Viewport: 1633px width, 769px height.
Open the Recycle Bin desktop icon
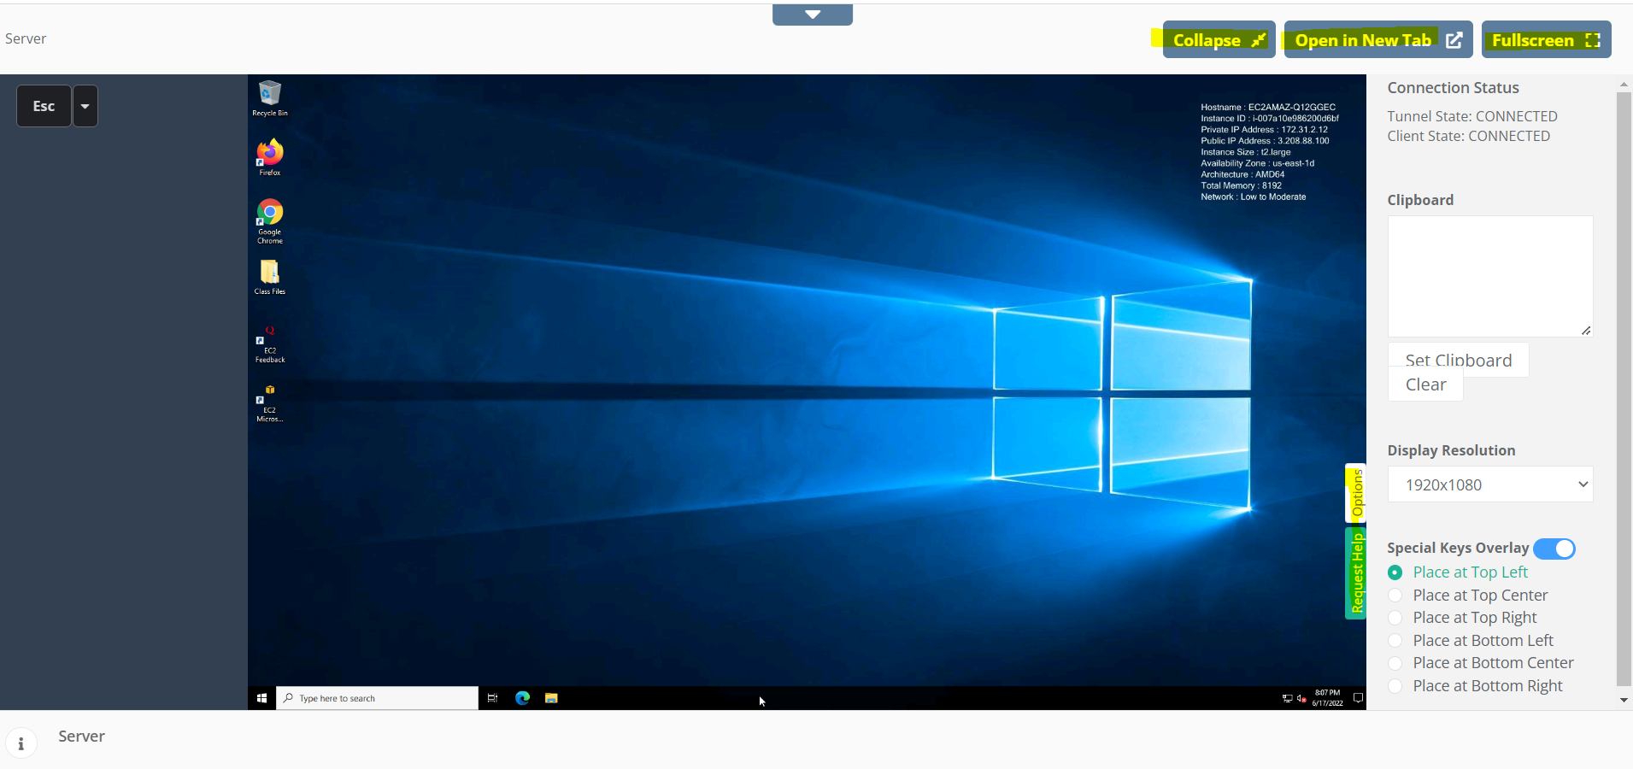click(x=270, y=98)
